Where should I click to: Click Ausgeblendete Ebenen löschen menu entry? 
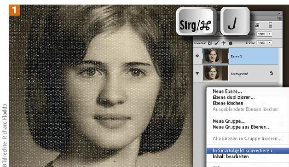[x=245, y=109]
